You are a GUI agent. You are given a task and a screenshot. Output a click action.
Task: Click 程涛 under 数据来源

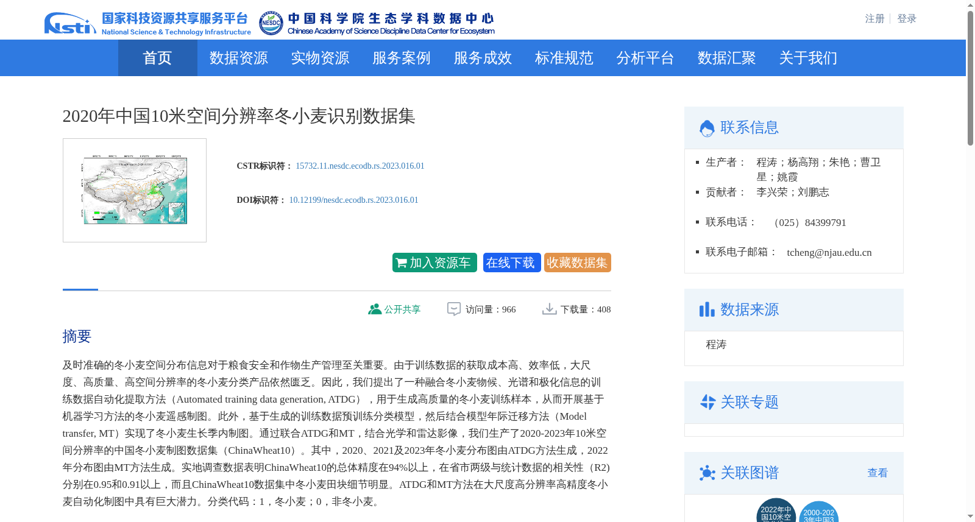pyautogui.click(x=716, y=345)
